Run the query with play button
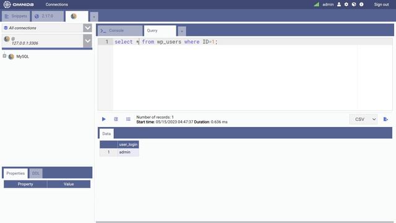 [104, 119]
